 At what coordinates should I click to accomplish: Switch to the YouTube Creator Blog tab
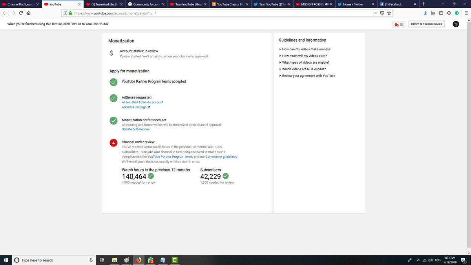[230, 4]
